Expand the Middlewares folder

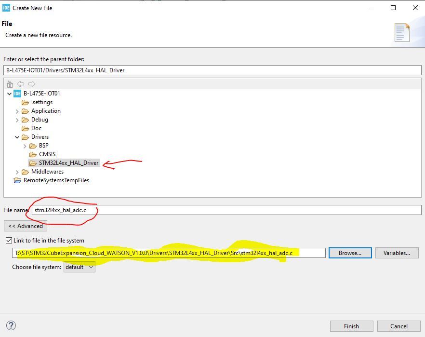coord(17,172)
